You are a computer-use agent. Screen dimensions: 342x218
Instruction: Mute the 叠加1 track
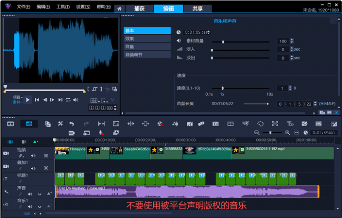coord(33,168)
